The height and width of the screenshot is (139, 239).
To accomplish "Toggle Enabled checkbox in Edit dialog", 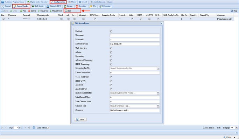I will (111, 31).
